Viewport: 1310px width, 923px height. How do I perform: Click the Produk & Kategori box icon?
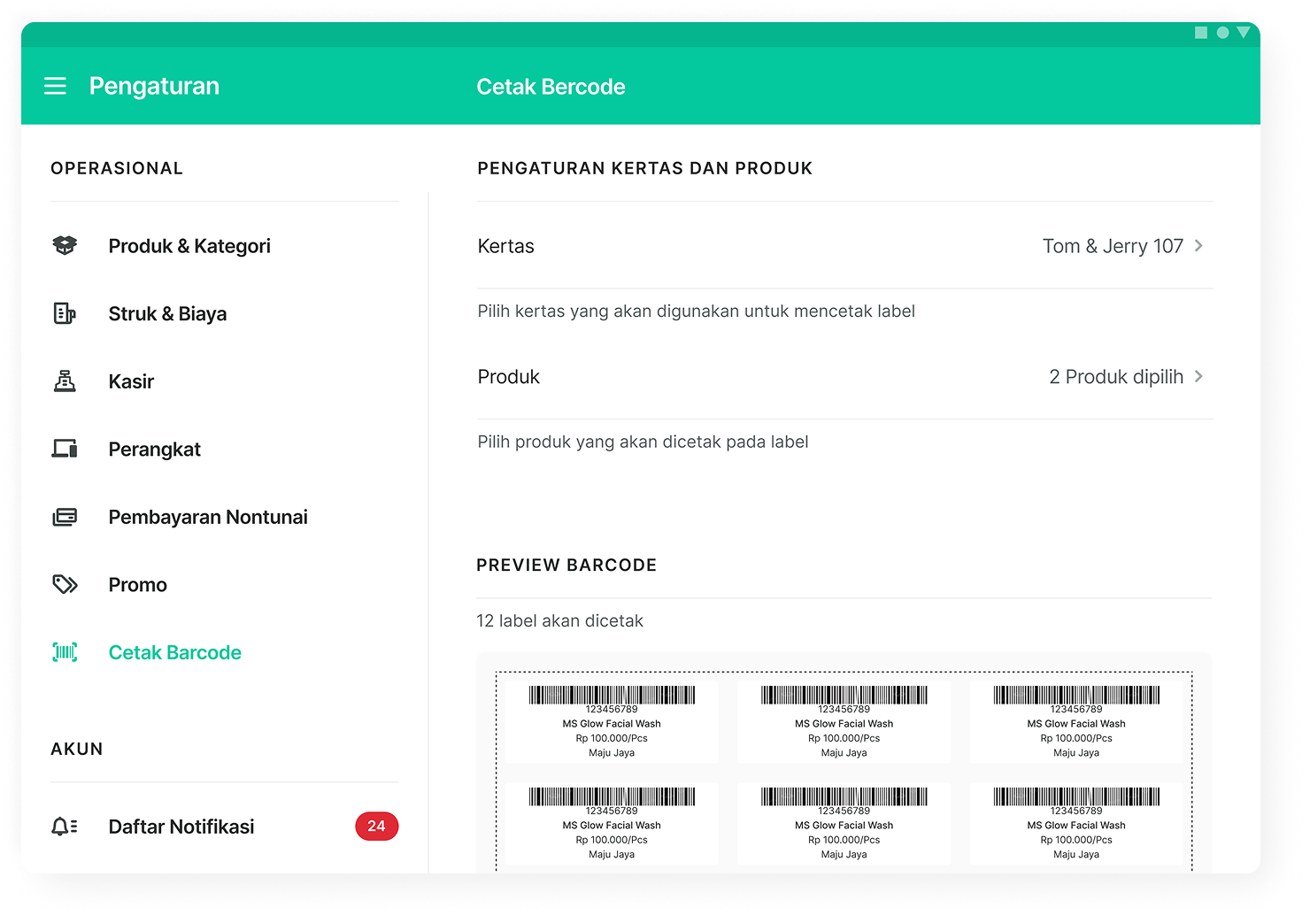[65, 245]
